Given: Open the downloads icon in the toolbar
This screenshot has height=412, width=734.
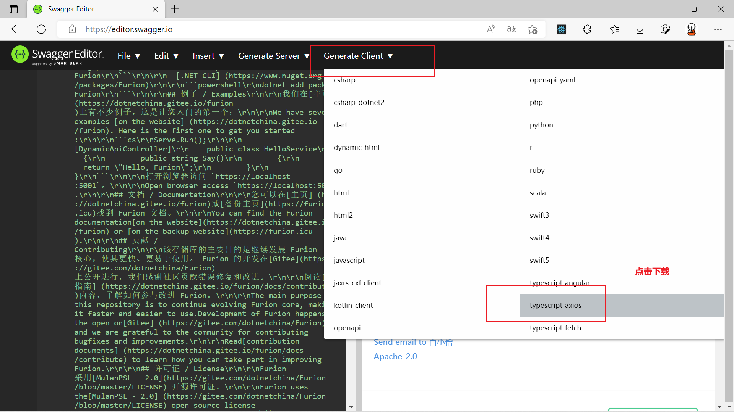Looking at the screenshot, I should [x=640, y=29].
